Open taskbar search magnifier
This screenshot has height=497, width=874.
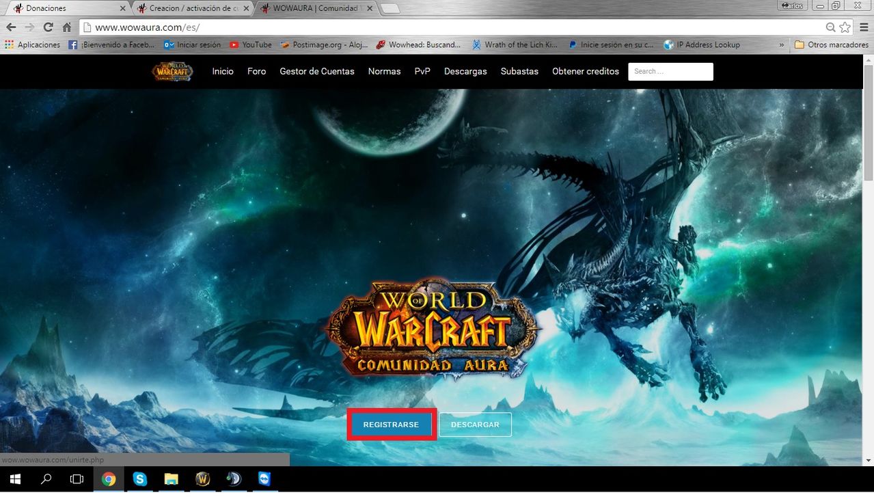pyautogui.click(x=46, y=479)
